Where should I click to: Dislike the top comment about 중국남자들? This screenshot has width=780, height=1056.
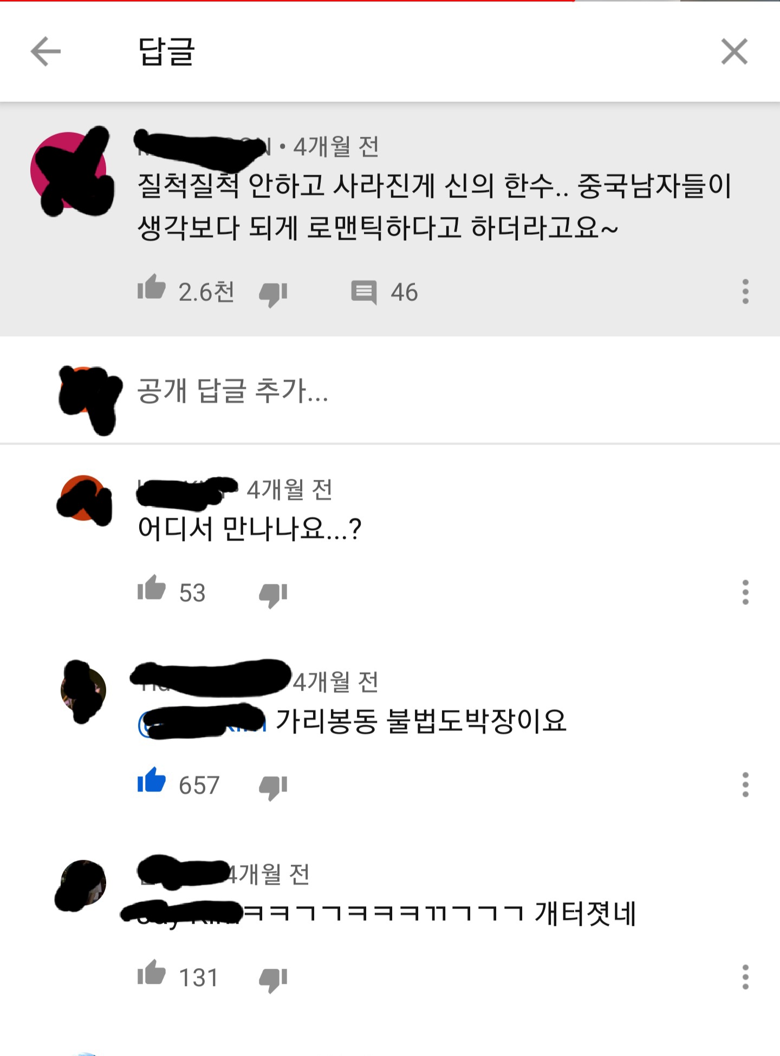(273, 294)
